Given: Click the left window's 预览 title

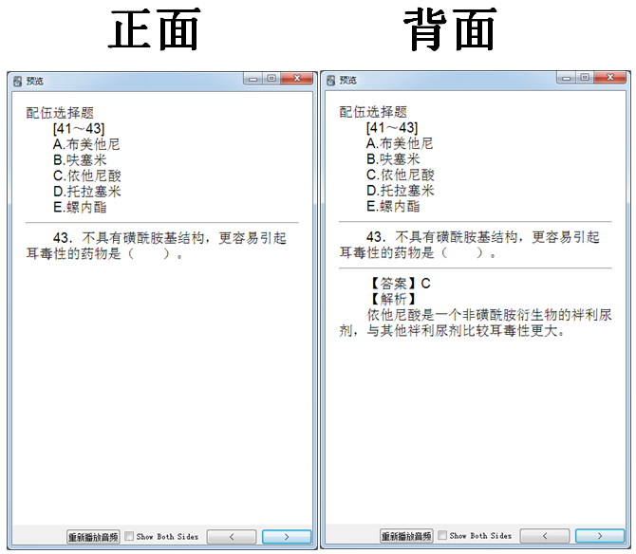Looking at the screenshot, I should [x=34, y=81].
